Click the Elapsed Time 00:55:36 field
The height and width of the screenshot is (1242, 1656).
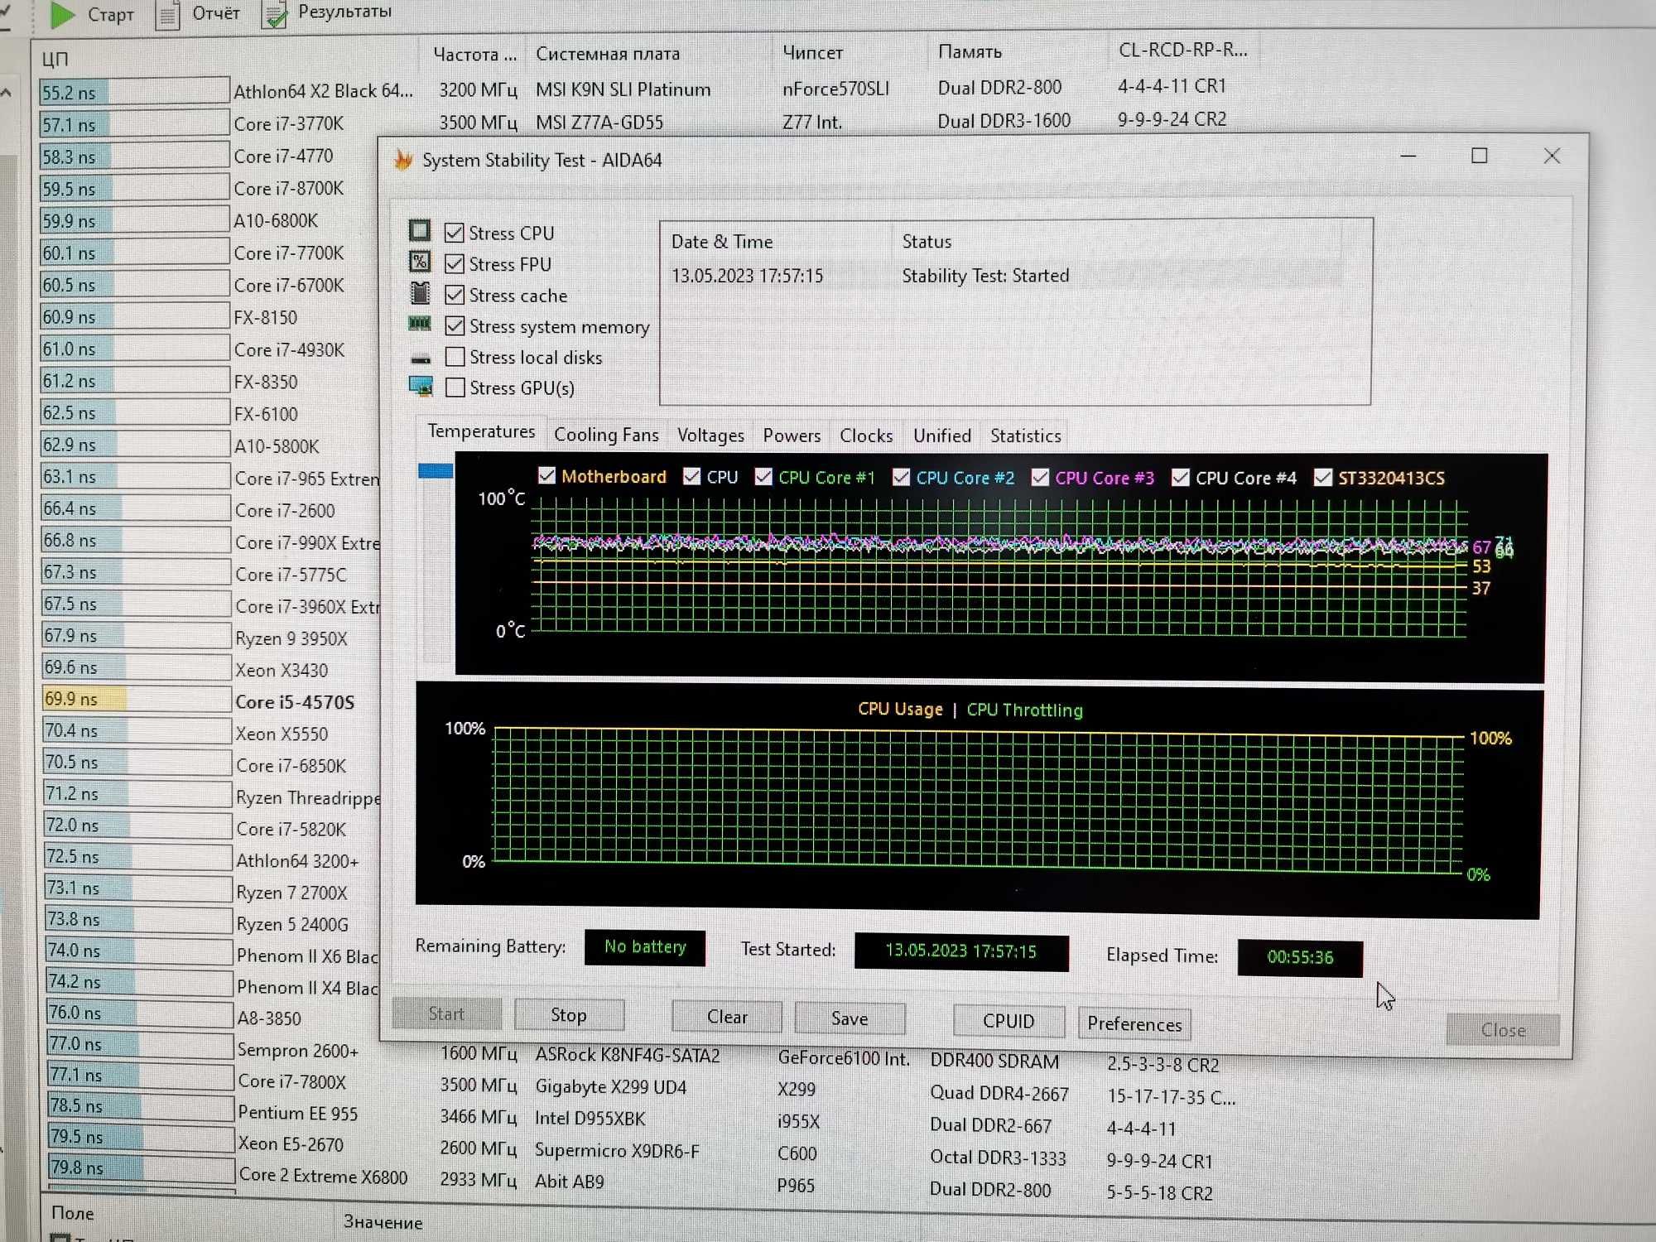pos(1300,957)
